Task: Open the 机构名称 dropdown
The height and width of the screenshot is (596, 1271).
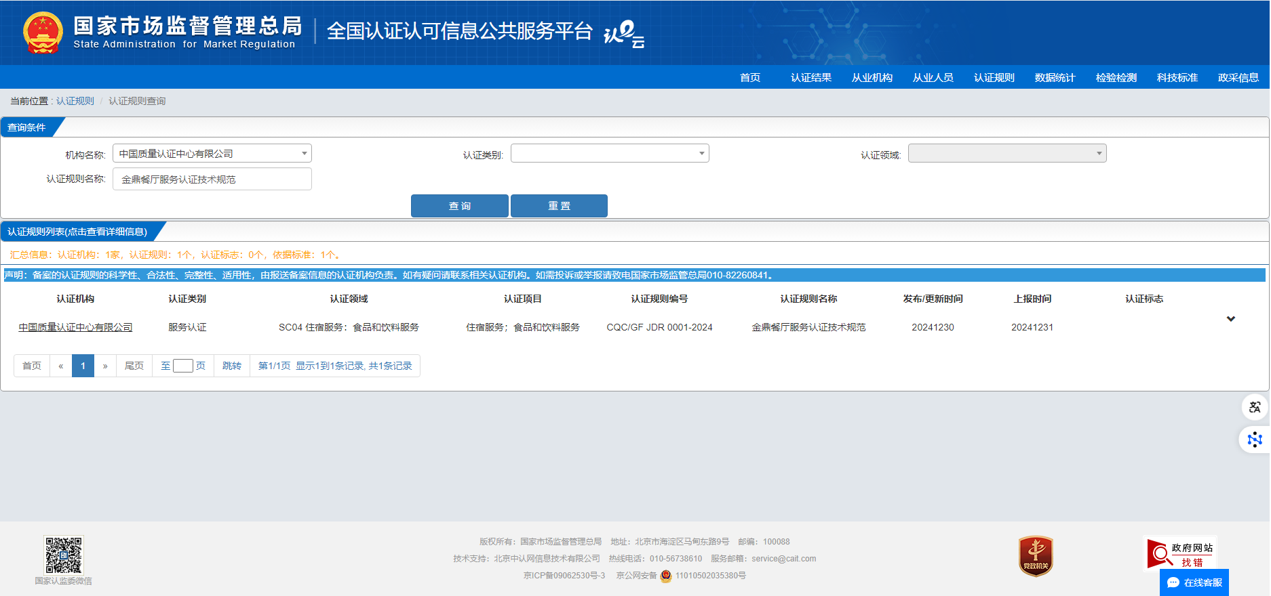Action: pyautogui.click(x=212, y=154)
